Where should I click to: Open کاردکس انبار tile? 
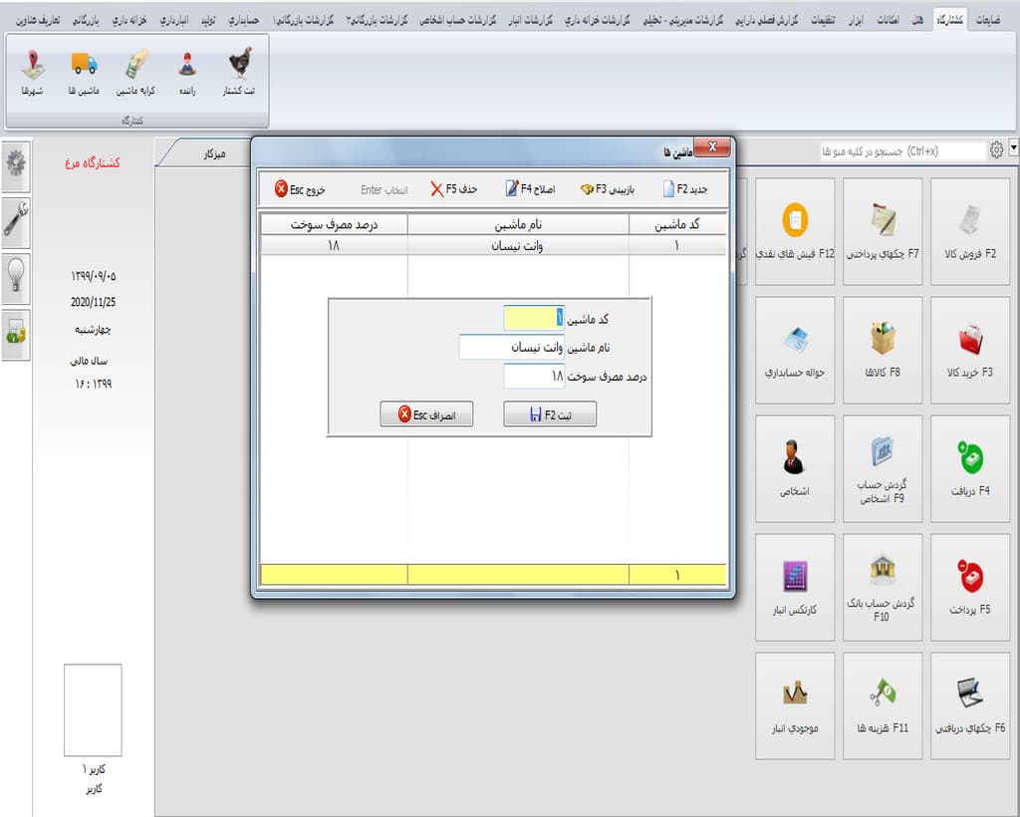[x=795, y=588]
